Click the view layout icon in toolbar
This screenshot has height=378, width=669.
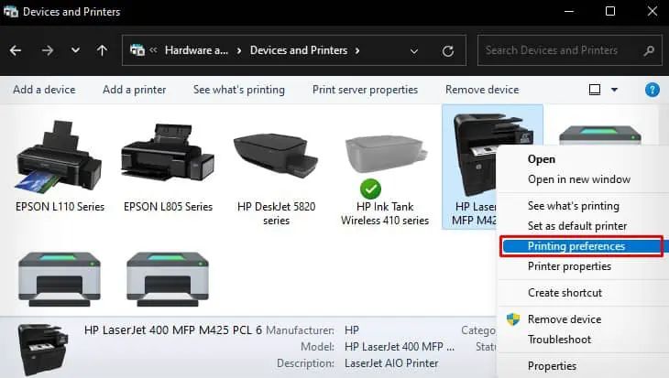click(x=595, y=90)
